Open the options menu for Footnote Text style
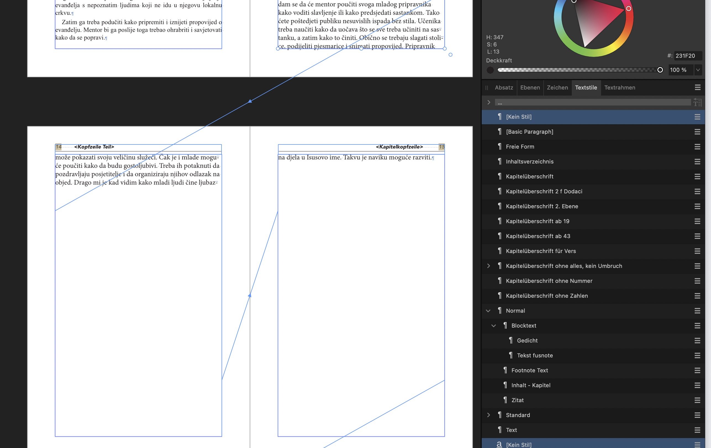This screenshot has width=711, height=448. 697,370
